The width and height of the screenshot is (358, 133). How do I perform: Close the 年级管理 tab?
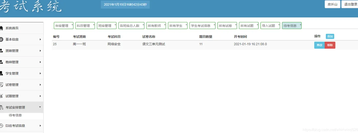tap(72, 25)
